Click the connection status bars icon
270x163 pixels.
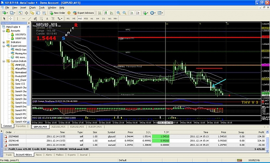pos(239,160)
